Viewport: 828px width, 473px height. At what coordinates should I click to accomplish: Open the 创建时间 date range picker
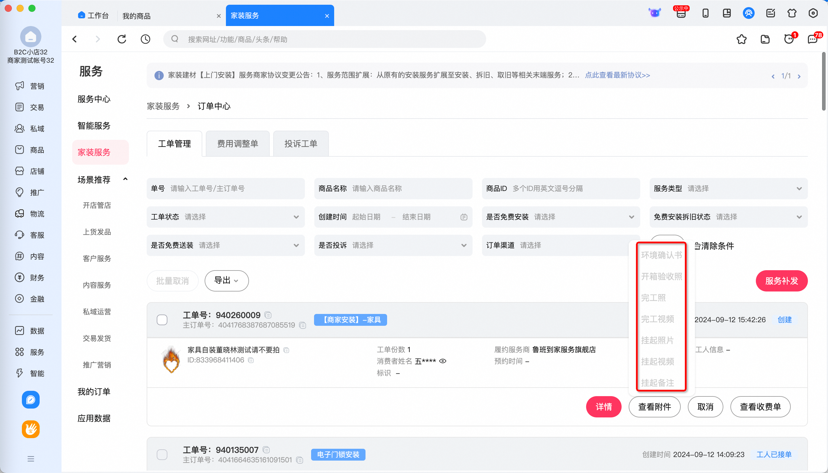pos(393,217)
